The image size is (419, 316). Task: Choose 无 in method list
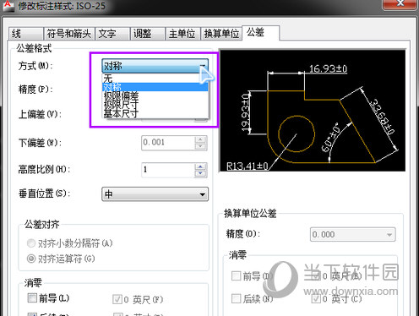(x=155, y=78)
